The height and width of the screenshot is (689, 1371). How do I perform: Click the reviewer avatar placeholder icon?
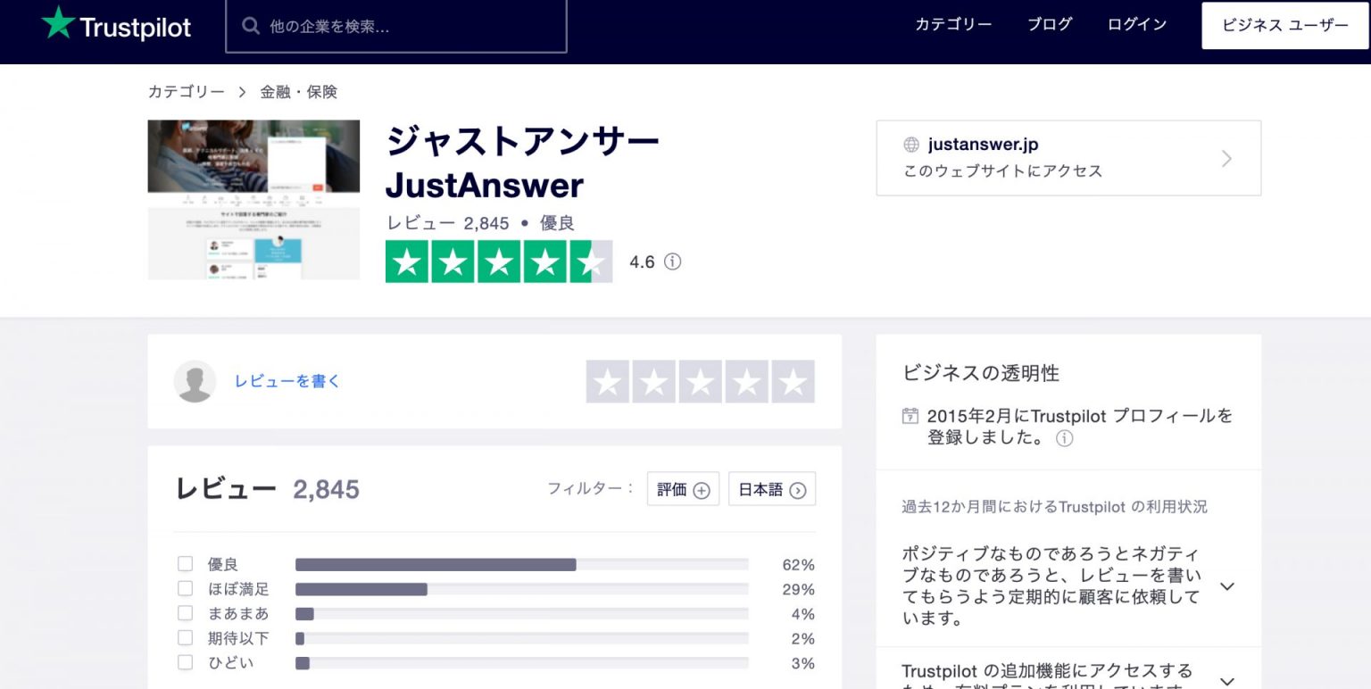click(x=195, y=381)
